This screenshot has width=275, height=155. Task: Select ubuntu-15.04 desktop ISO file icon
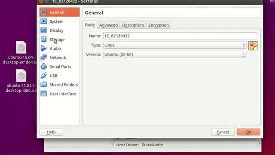tap(21, 47)
